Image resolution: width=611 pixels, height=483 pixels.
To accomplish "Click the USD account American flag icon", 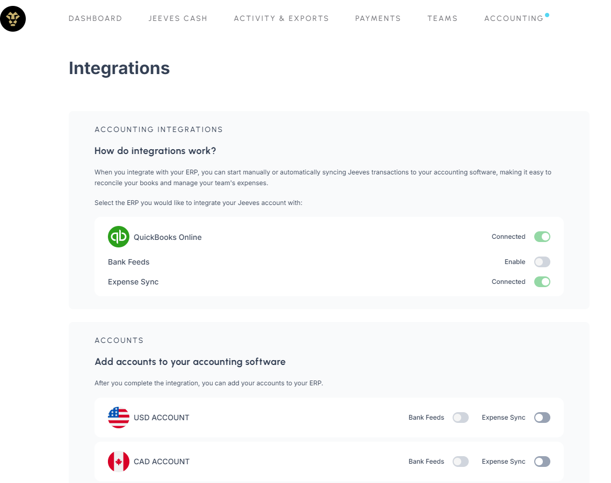I will point(118,417).
